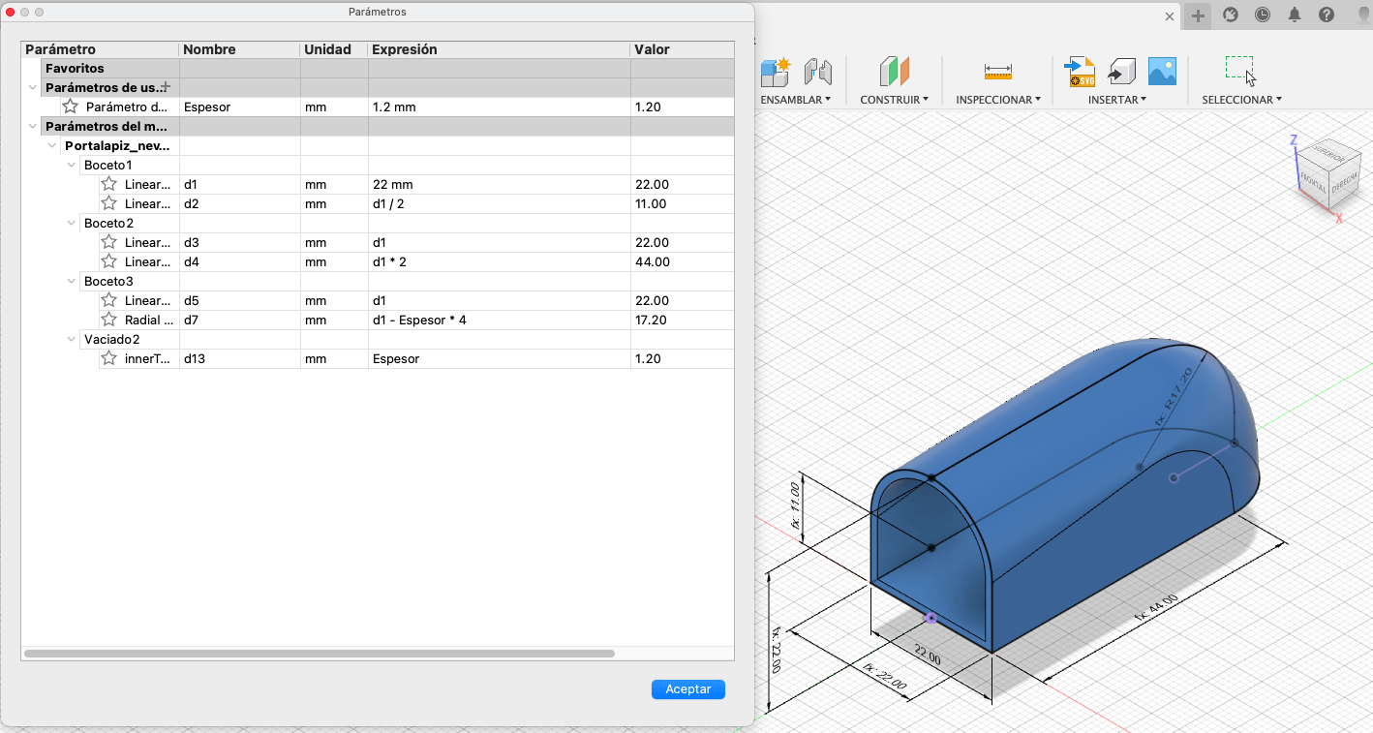The image size is (1373, 733).
Task: Click the new component Ensamblar icon
Action: point(776,71)
